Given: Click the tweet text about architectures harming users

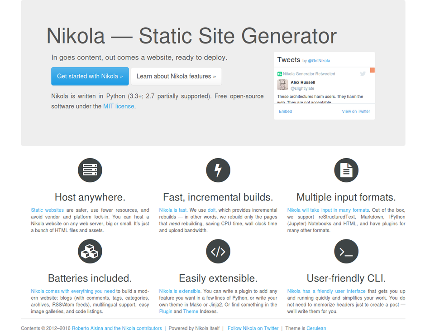Looking at the screenshot, I should coord(320,99).
